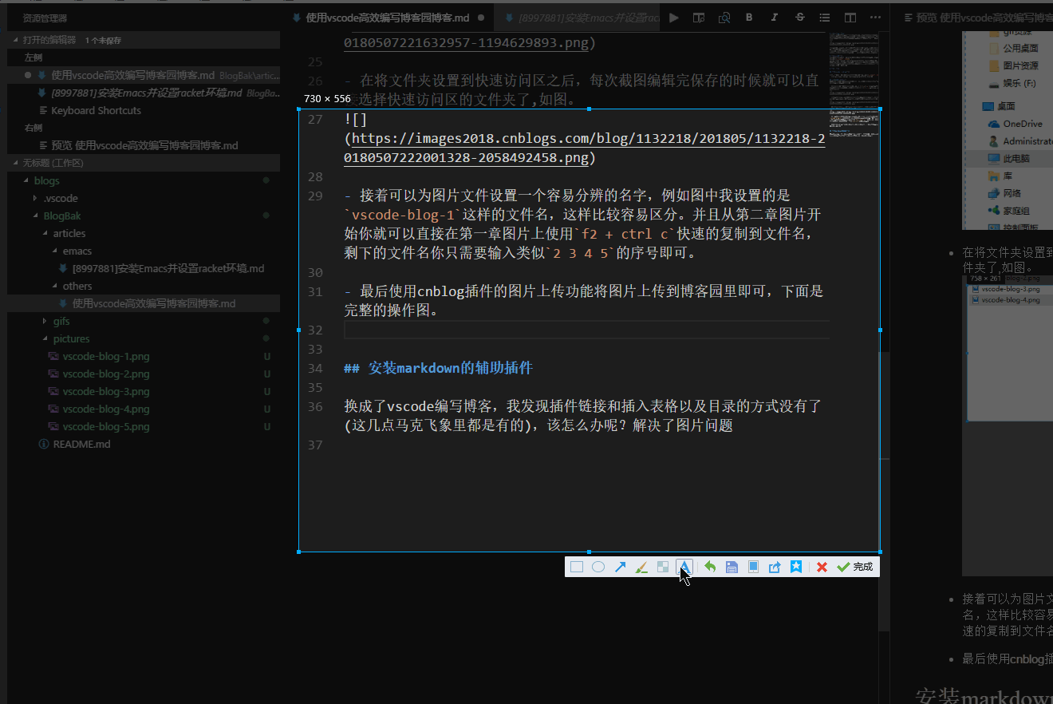
Task: Click the unsaved dot beside 使用vscode高效编写博客园博客.md
Action: pos(27,75)
